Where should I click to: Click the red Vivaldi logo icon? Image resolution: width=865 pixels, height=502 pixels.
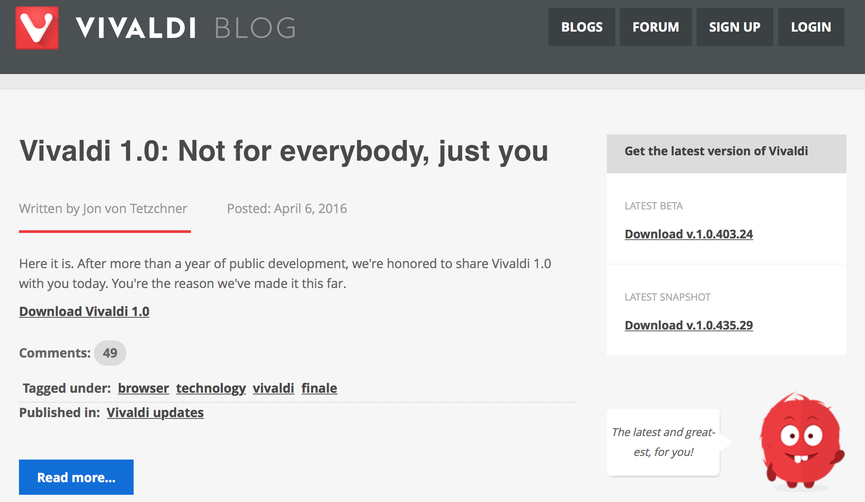pos(37,28)
